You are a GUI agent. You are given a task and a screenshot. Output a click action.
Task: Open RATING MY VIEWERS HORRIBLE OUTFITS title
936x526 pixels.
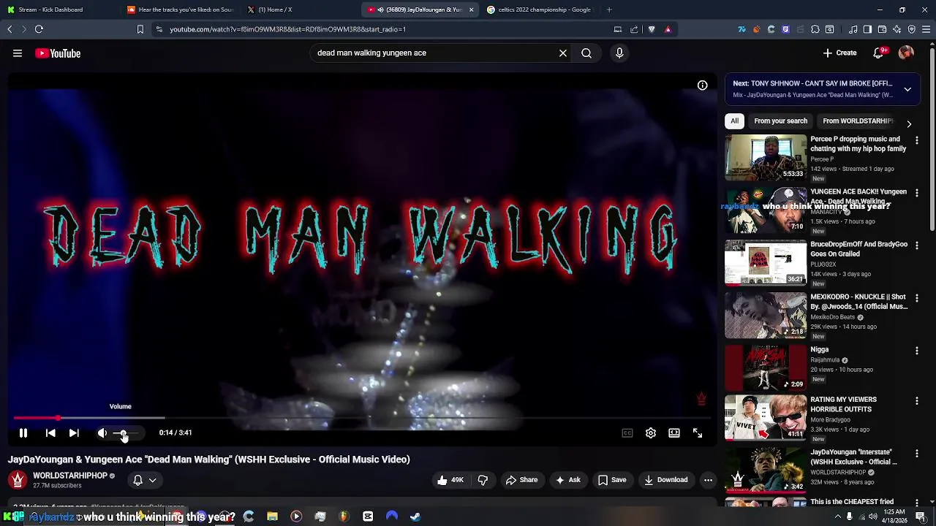843,405
